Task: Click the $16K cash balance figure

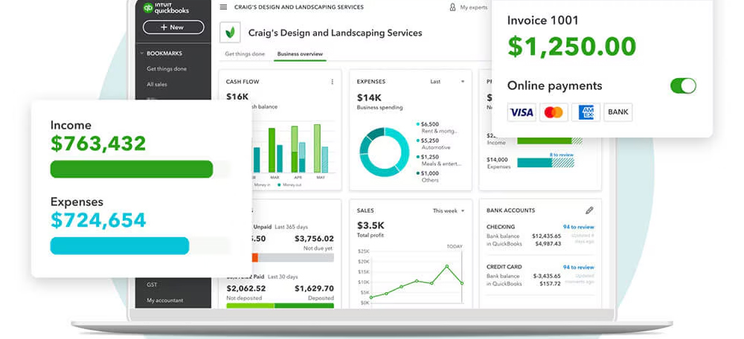Action: click(237, 97)
